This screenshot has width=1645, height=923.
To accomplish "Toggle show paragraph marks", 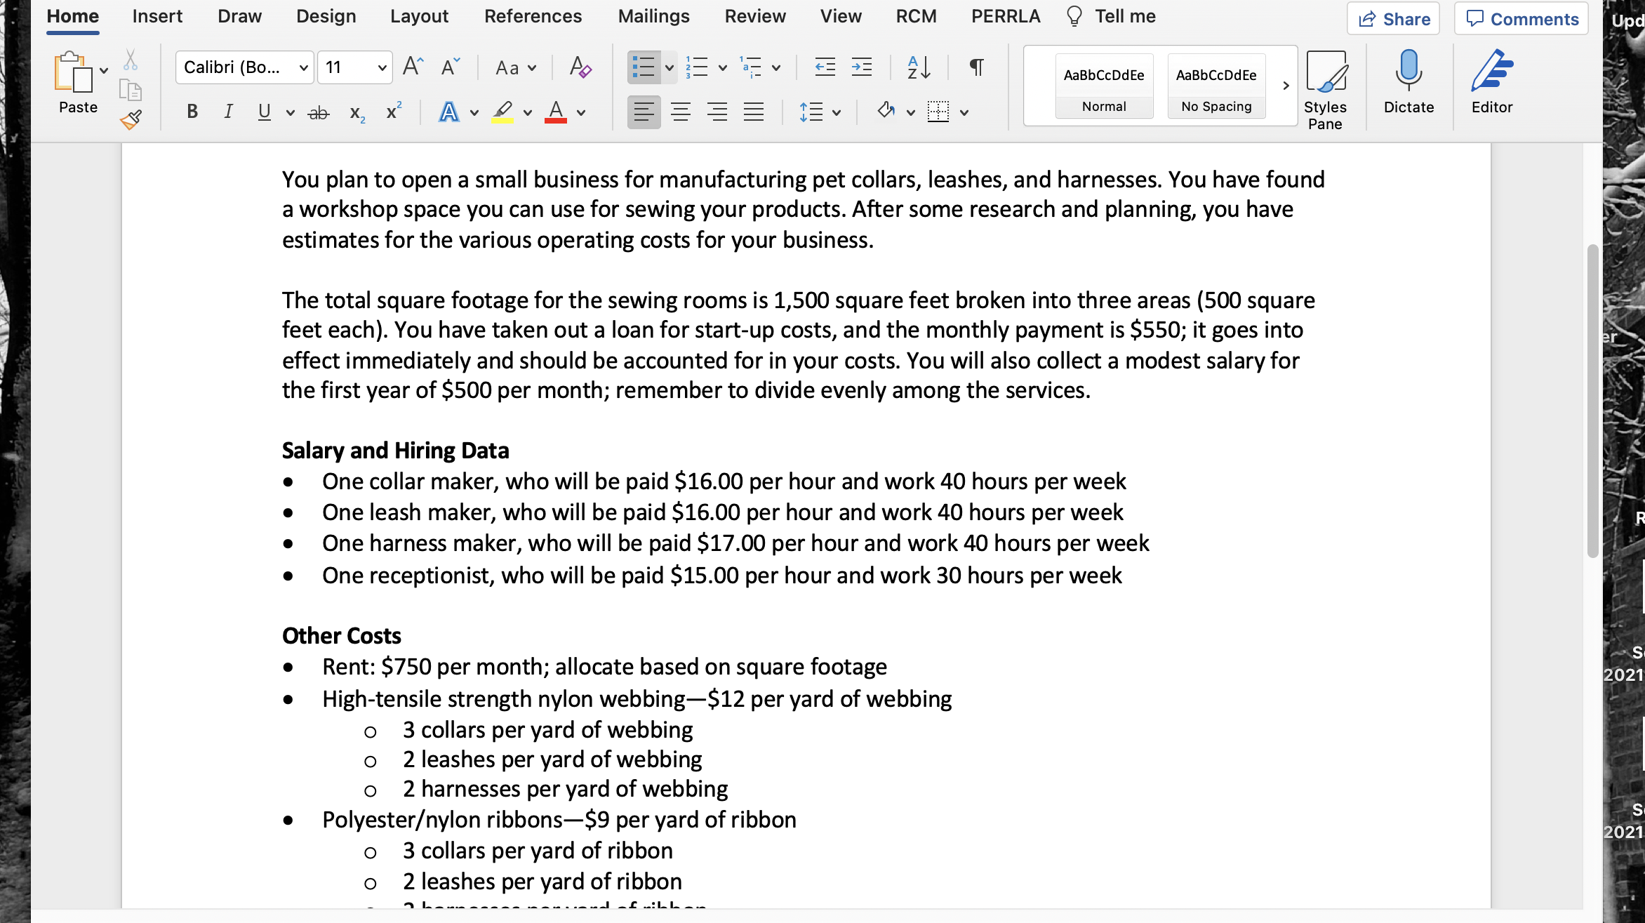I will pyautogui.click(x=976, y=67).
